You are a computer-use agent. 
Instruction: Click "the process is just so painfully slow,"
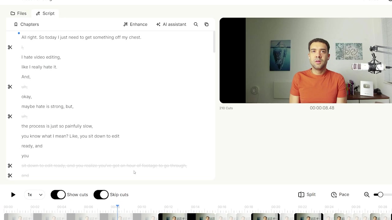pos(57,126)
